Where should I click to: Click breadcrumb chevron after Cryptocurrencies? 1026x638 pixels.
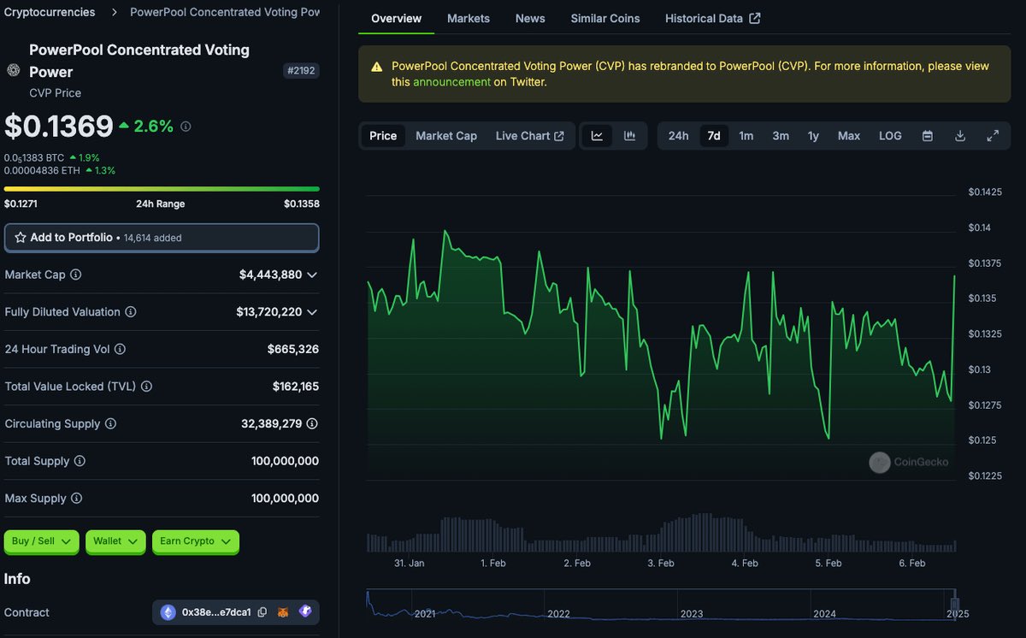tap(114, 12)
